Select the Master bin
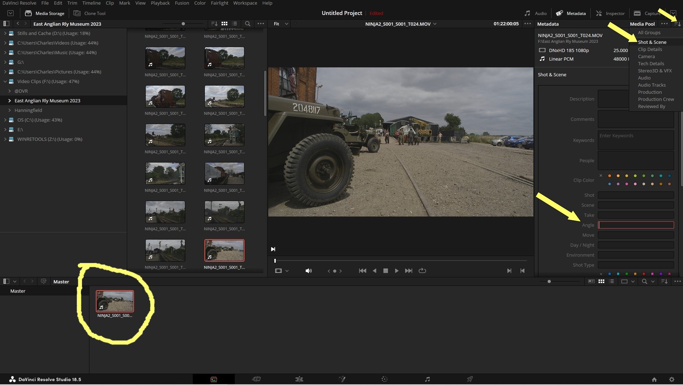 pyautogui.click(x=45, y=291)
